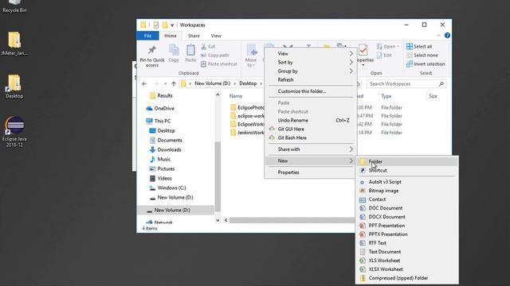The height and width of the screenshot is (286, 510).
Task: Choose Shortcut from New submenu
Action: pyautogui.click(x=407, y=170)
